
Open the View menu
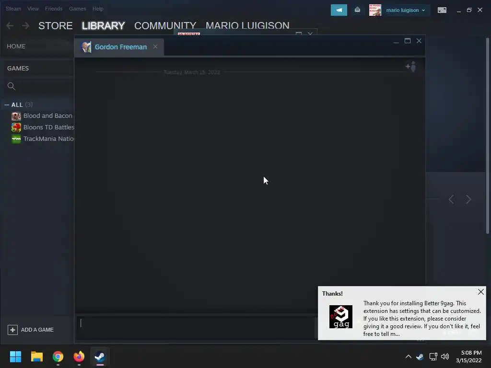[33, 9]
